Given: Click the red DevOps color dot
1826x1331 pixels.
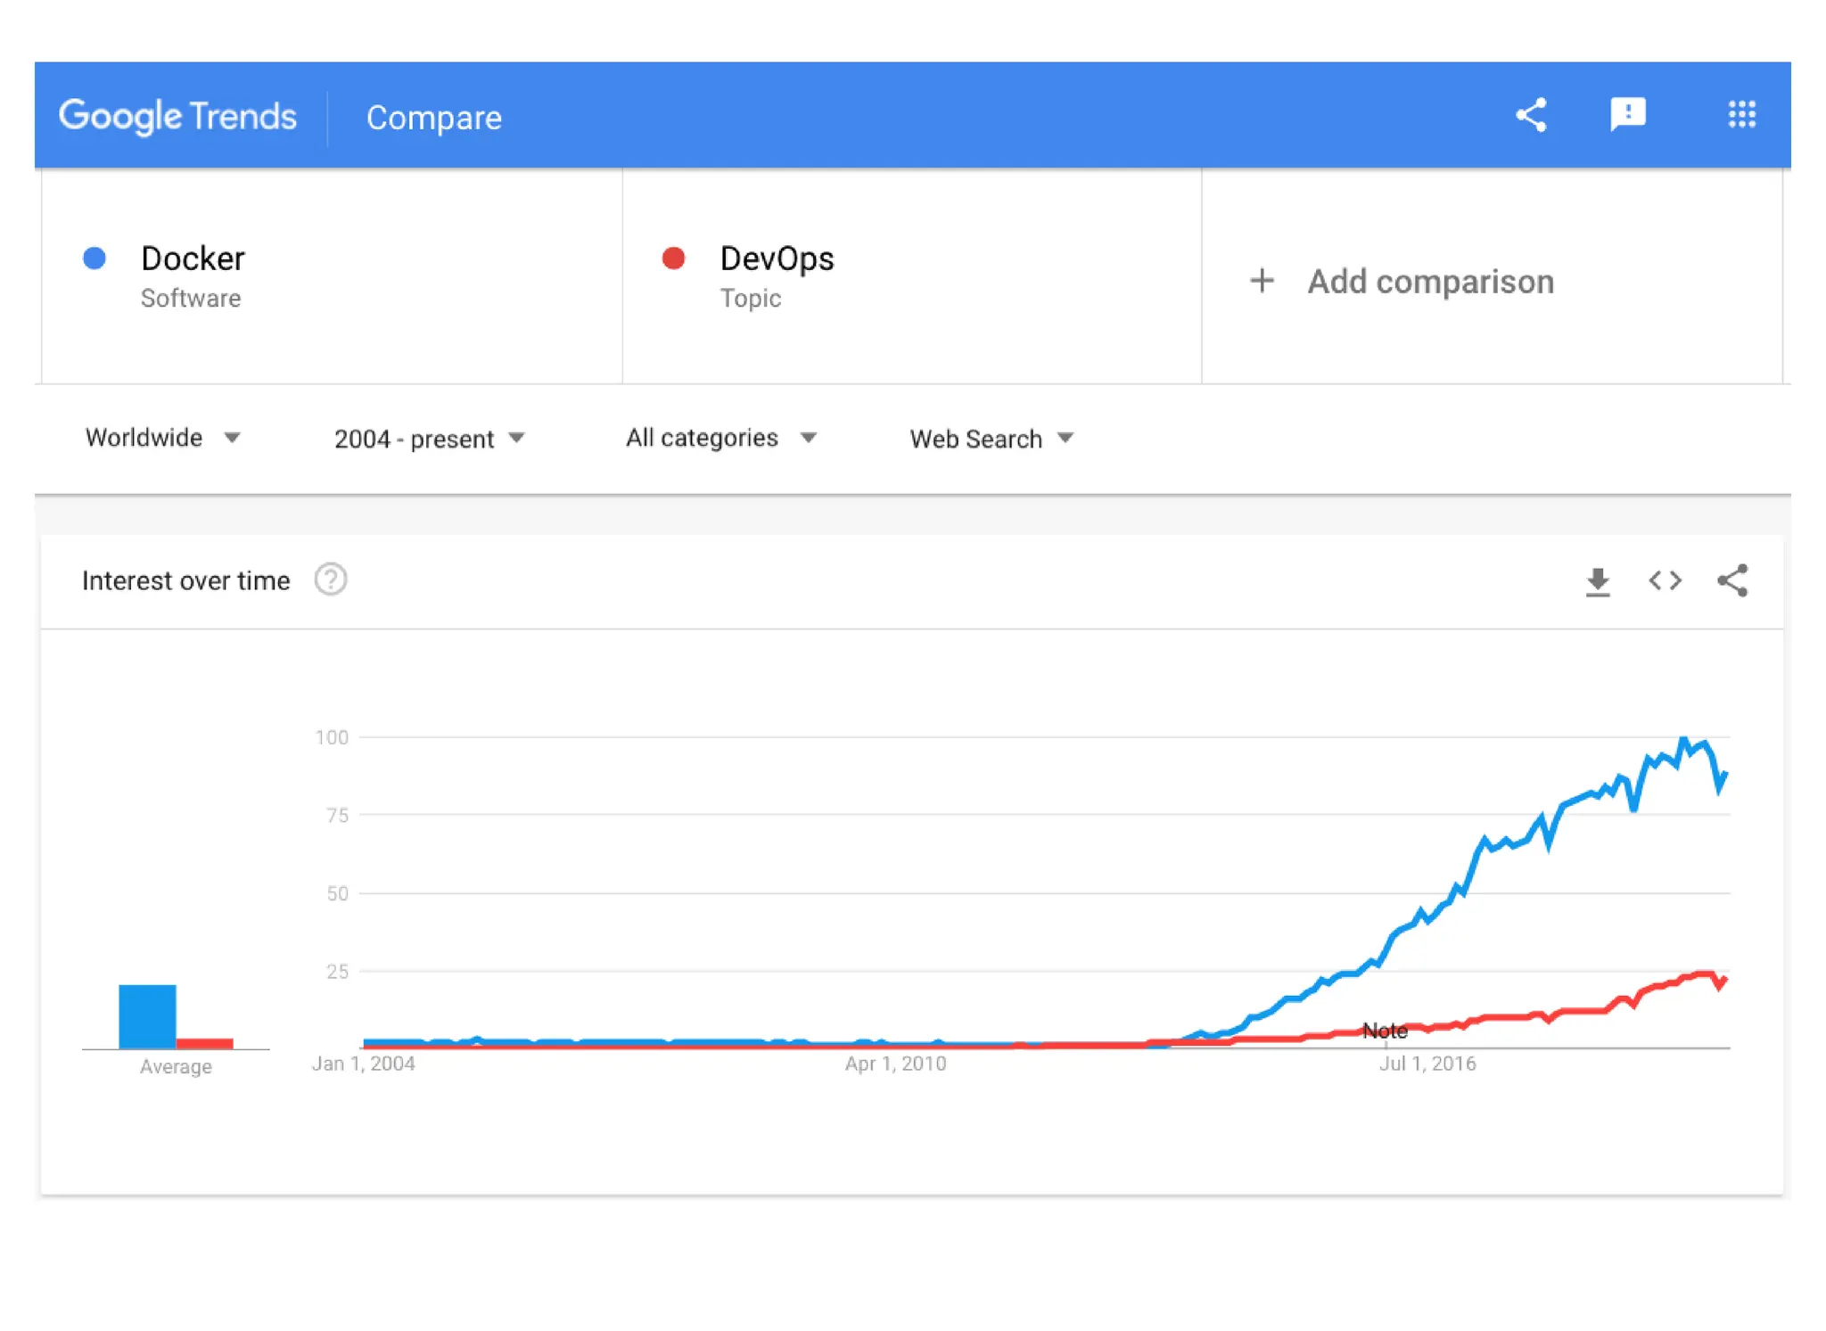Looking at the screenshot, I should 673,259.
